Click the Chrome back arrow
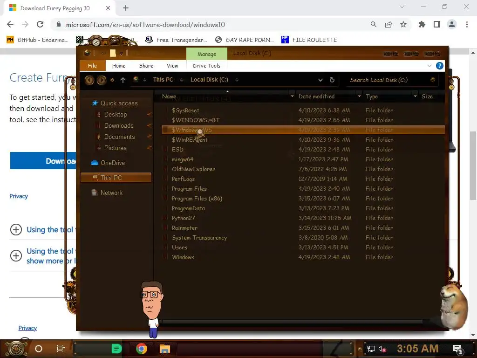This screenshot has height=358, width=477. 10,25
